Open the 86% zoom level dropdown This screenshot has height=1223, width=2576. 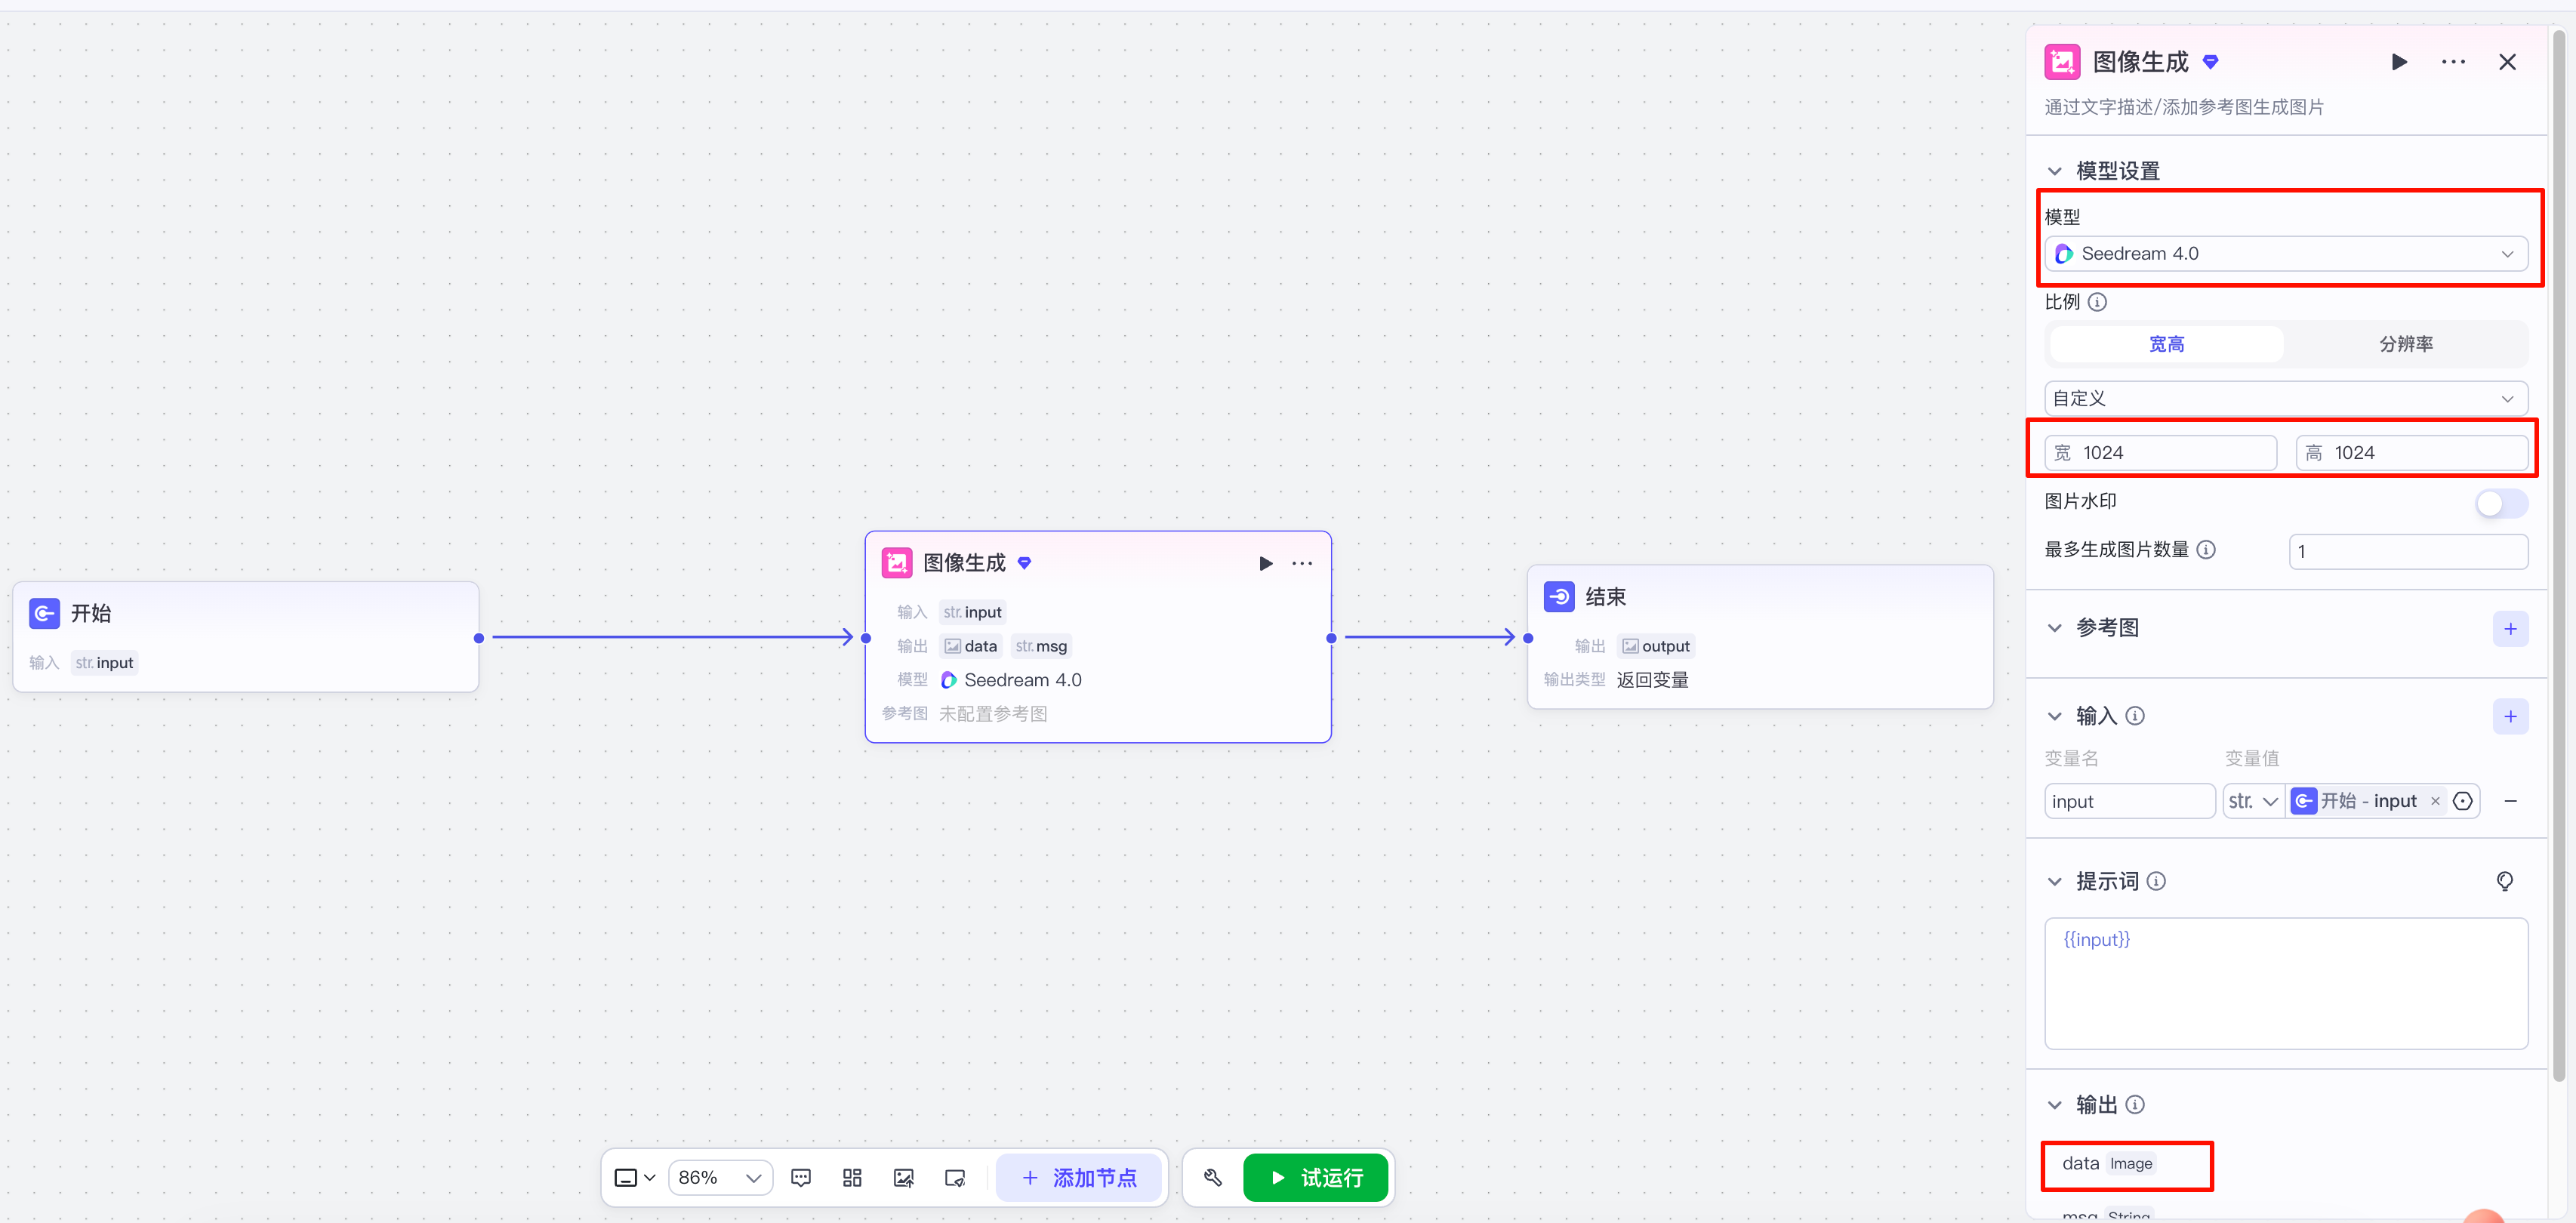[x=720, y=1178]
